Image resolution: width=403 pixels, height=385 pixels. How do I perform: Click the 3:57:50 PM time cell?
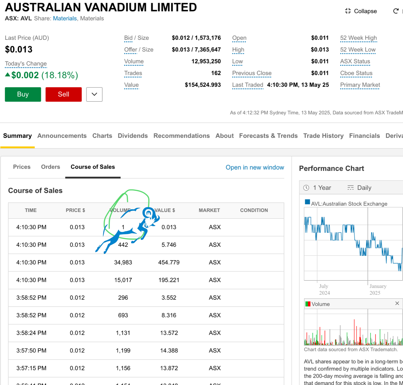(31, 351)
